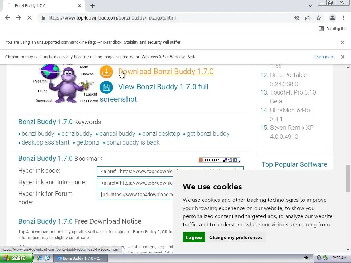Screen dimensions: 351x263
Task: Click the address bar URL
Action: point(112,18)
